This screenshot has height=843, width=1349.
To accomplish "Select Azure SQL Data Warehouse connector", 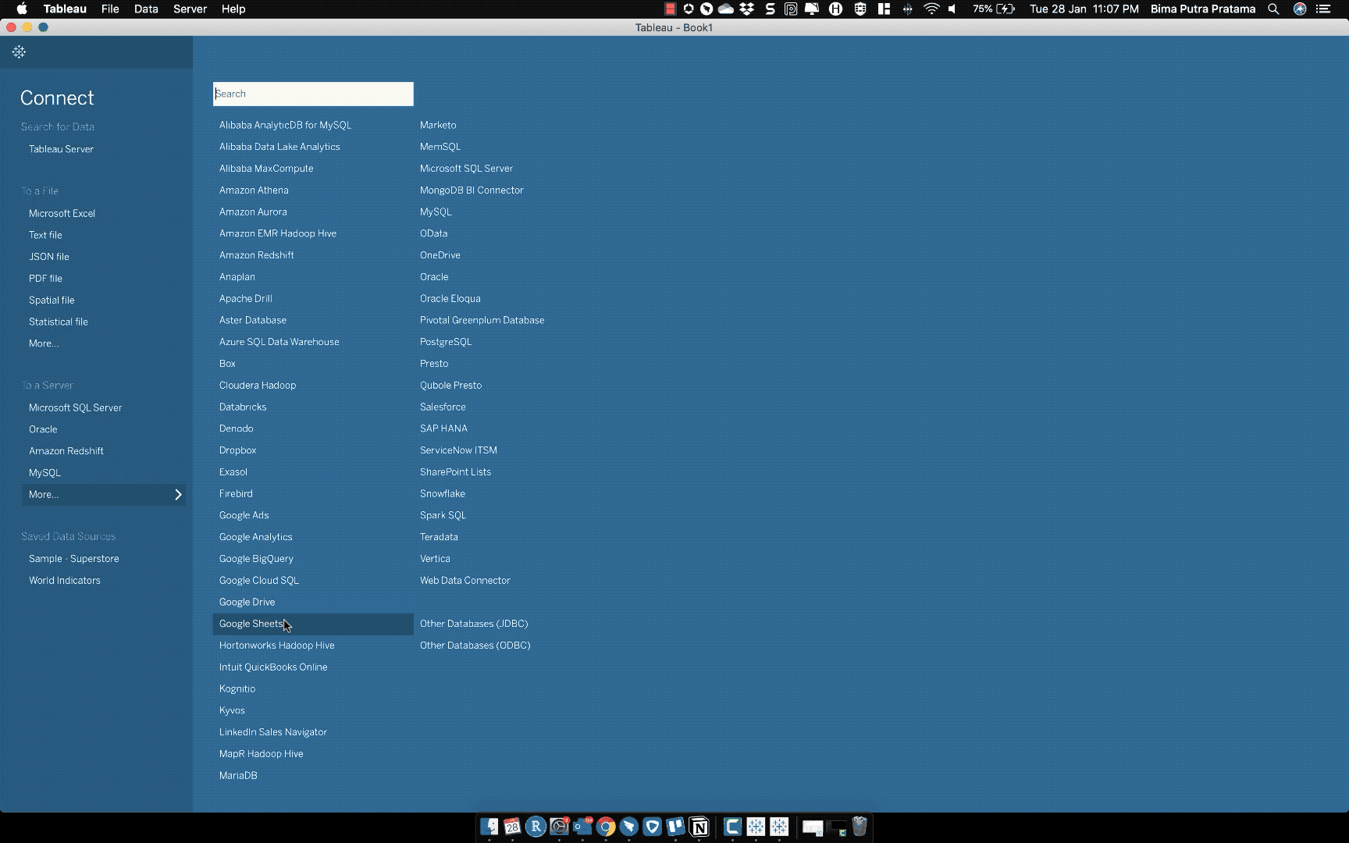I will click(x=279, y=342).
